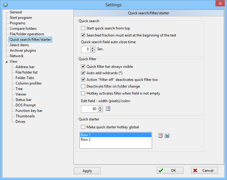Open quick filter edit field color picker

(x=108, y=108)
